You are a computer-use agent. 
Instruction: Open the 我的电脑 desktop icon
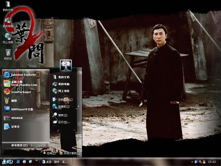click(8, 22)
